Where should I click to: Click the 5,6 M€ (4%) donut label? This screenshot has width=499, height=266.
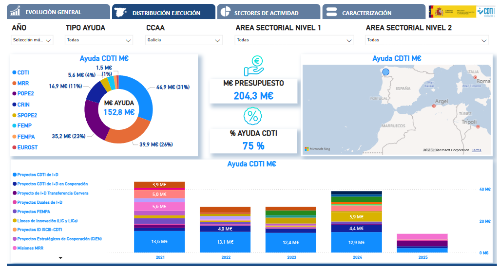coord(82,75)
